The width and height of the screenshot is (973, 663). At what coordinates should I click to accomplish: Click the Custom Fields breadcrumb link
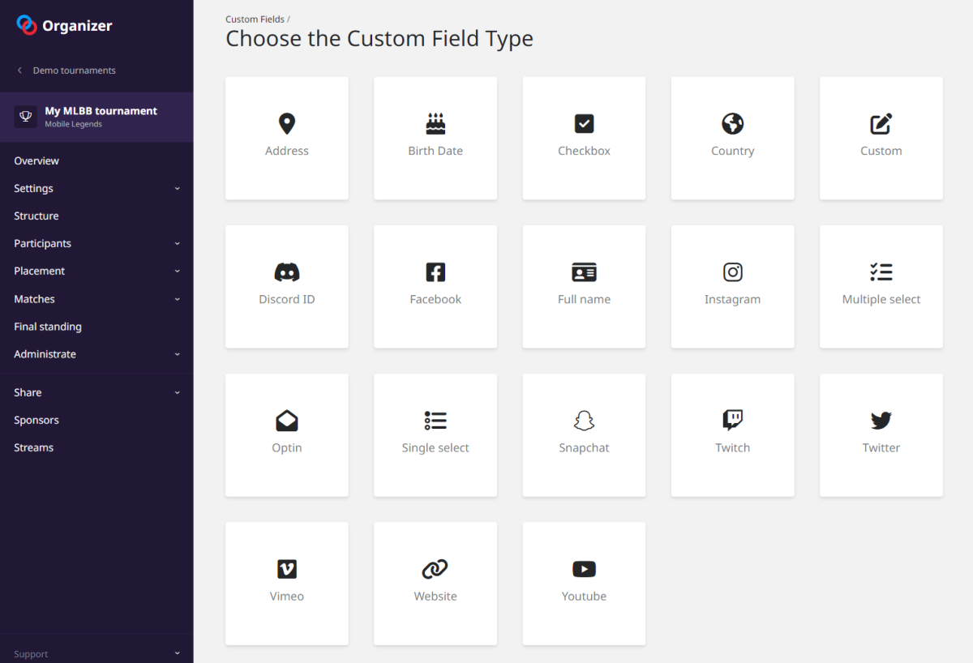(x=255, y=19)
